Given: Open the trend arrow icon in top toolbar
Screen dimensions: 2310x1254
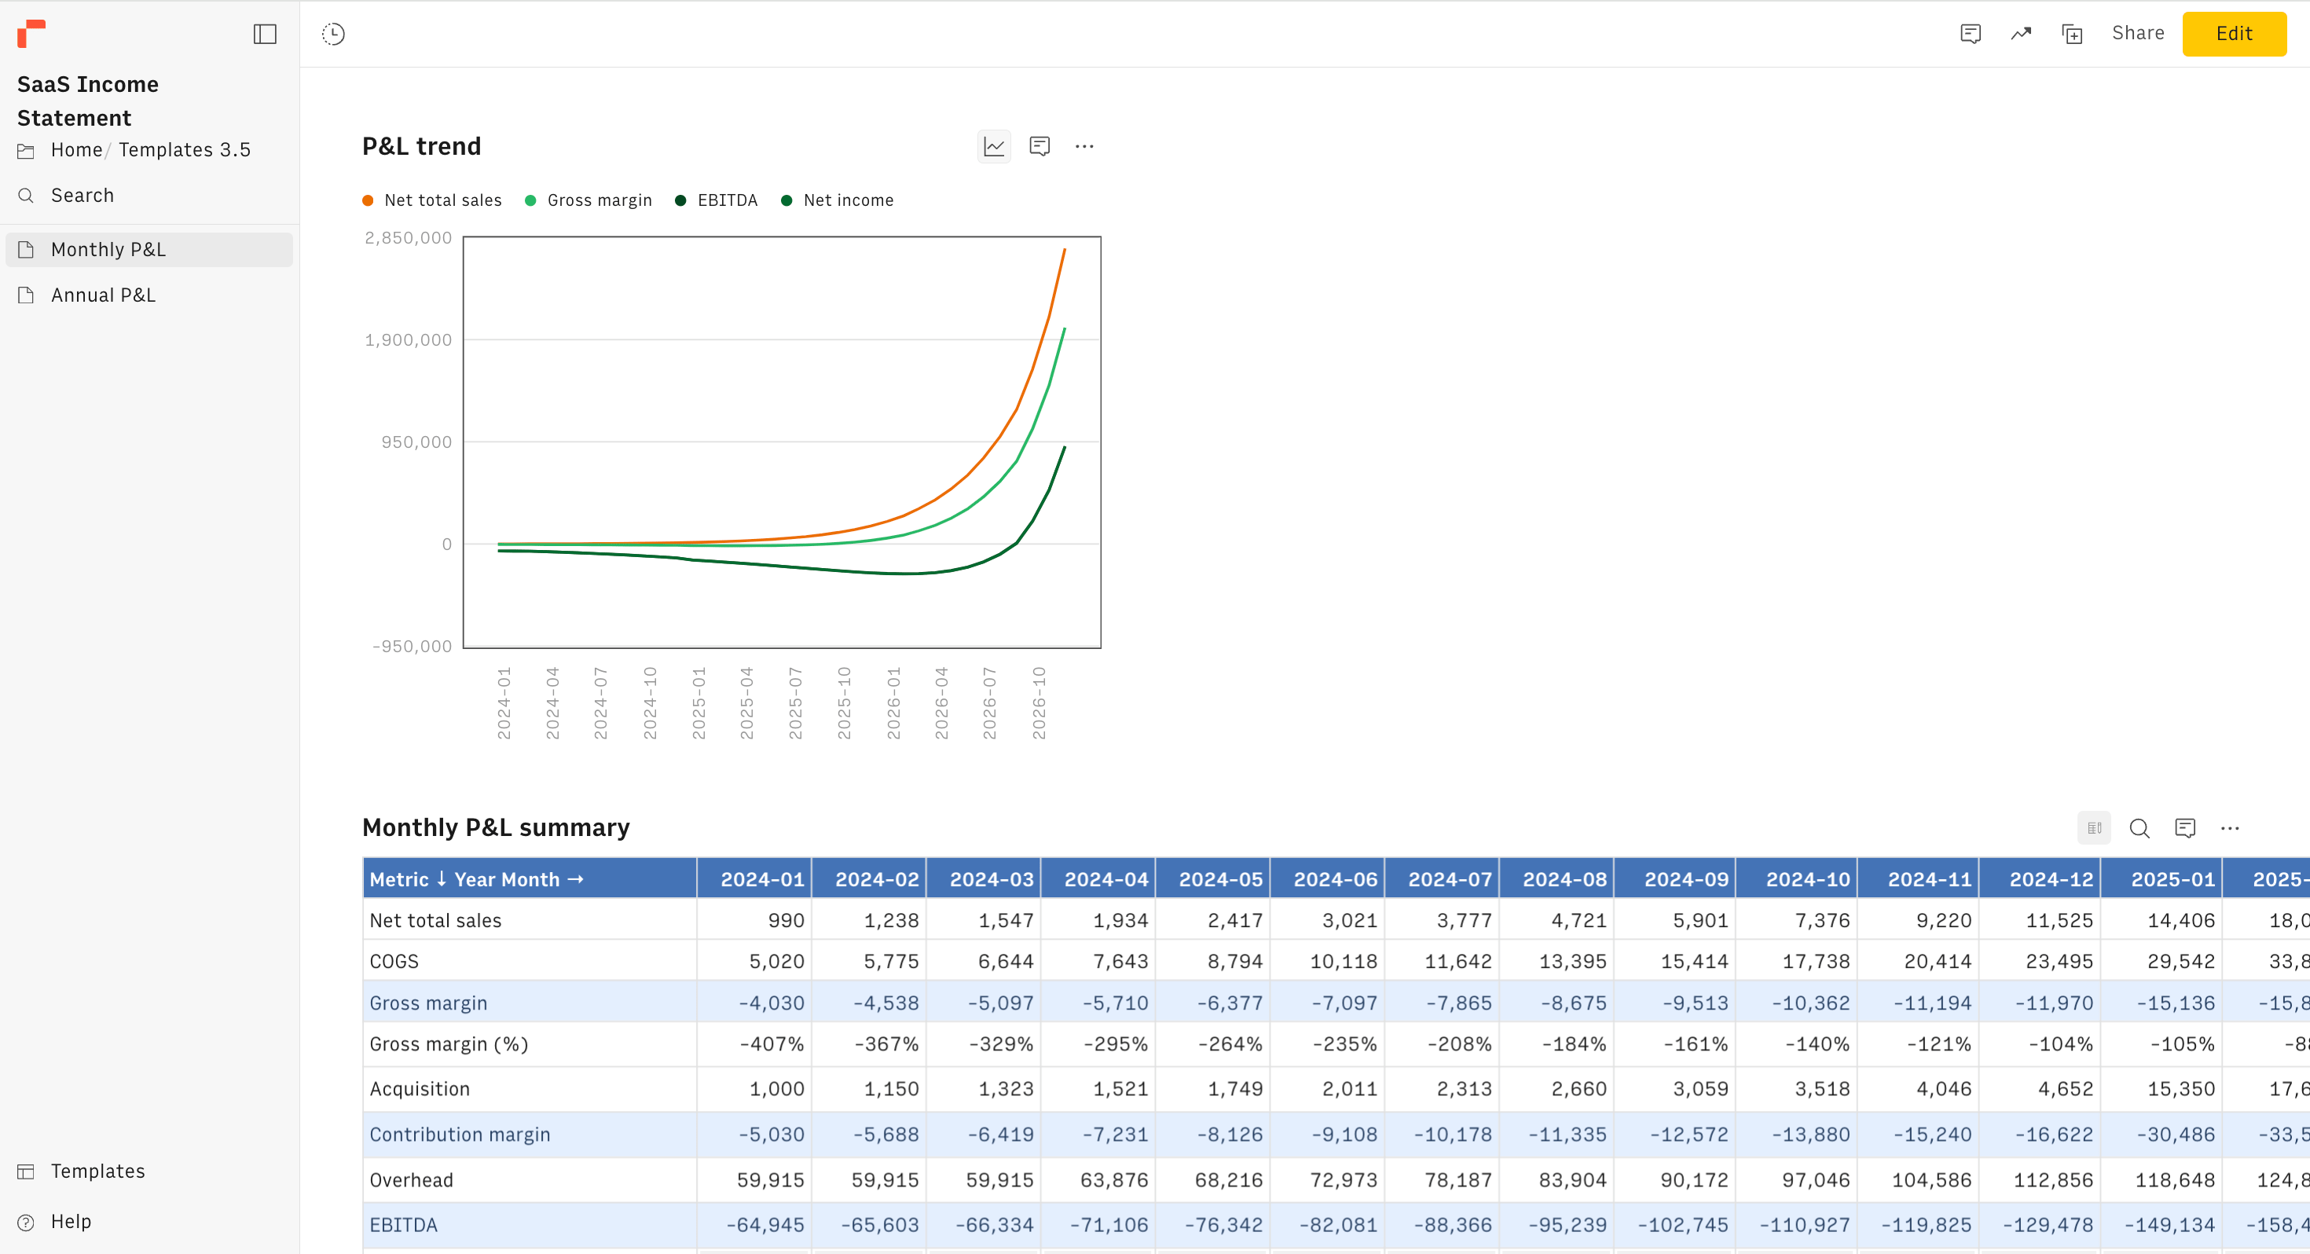Looking at the screenshot, I should pos(2020,34).
